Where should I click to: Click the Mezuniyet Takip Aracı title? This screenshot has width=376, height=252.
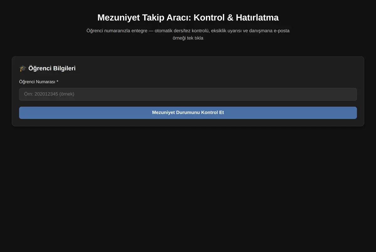tap(188, 18)
